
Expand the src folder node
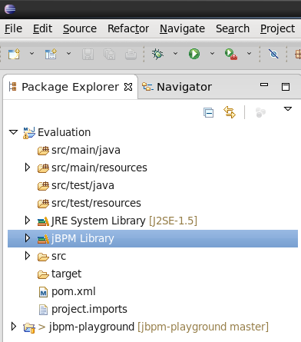pyautogui.click(x=28, y=256)
